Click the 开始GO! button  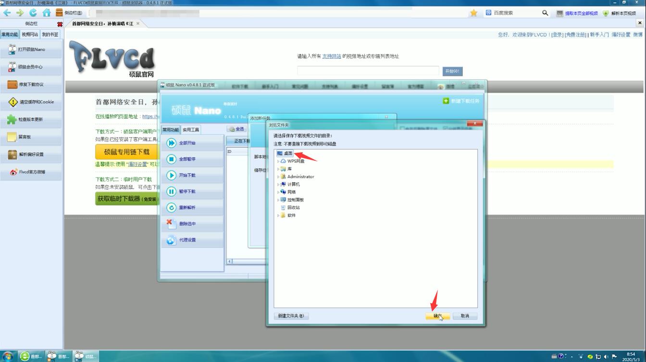[x=452, y=71]
